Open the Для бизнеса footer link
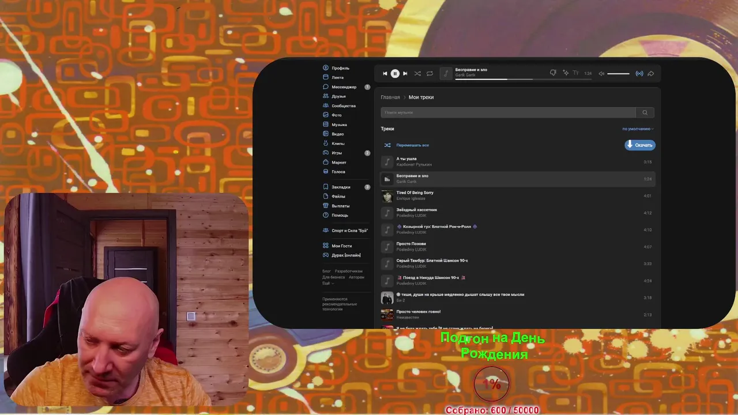The height and width of the screenshot is (415, 738). pos(333,277)
